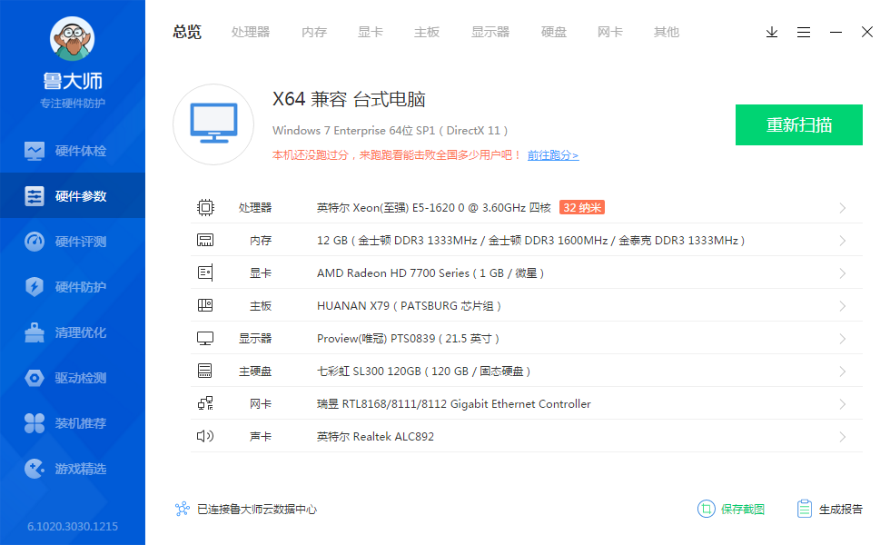Click the 鲁大师 avatar logo

point(72,38)
